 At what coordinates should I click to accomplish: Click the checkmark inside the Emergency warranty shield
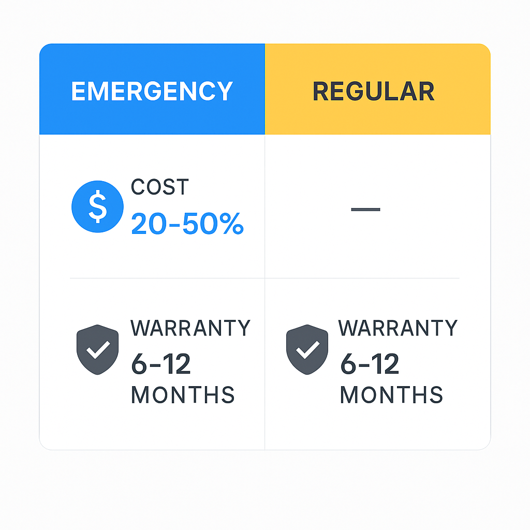click(97, 350)
